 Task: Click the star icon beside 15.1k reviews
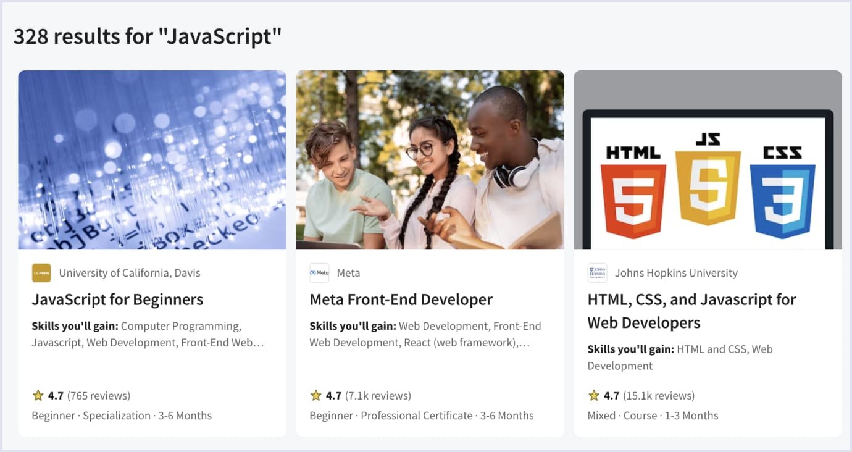tap(594, 395)
